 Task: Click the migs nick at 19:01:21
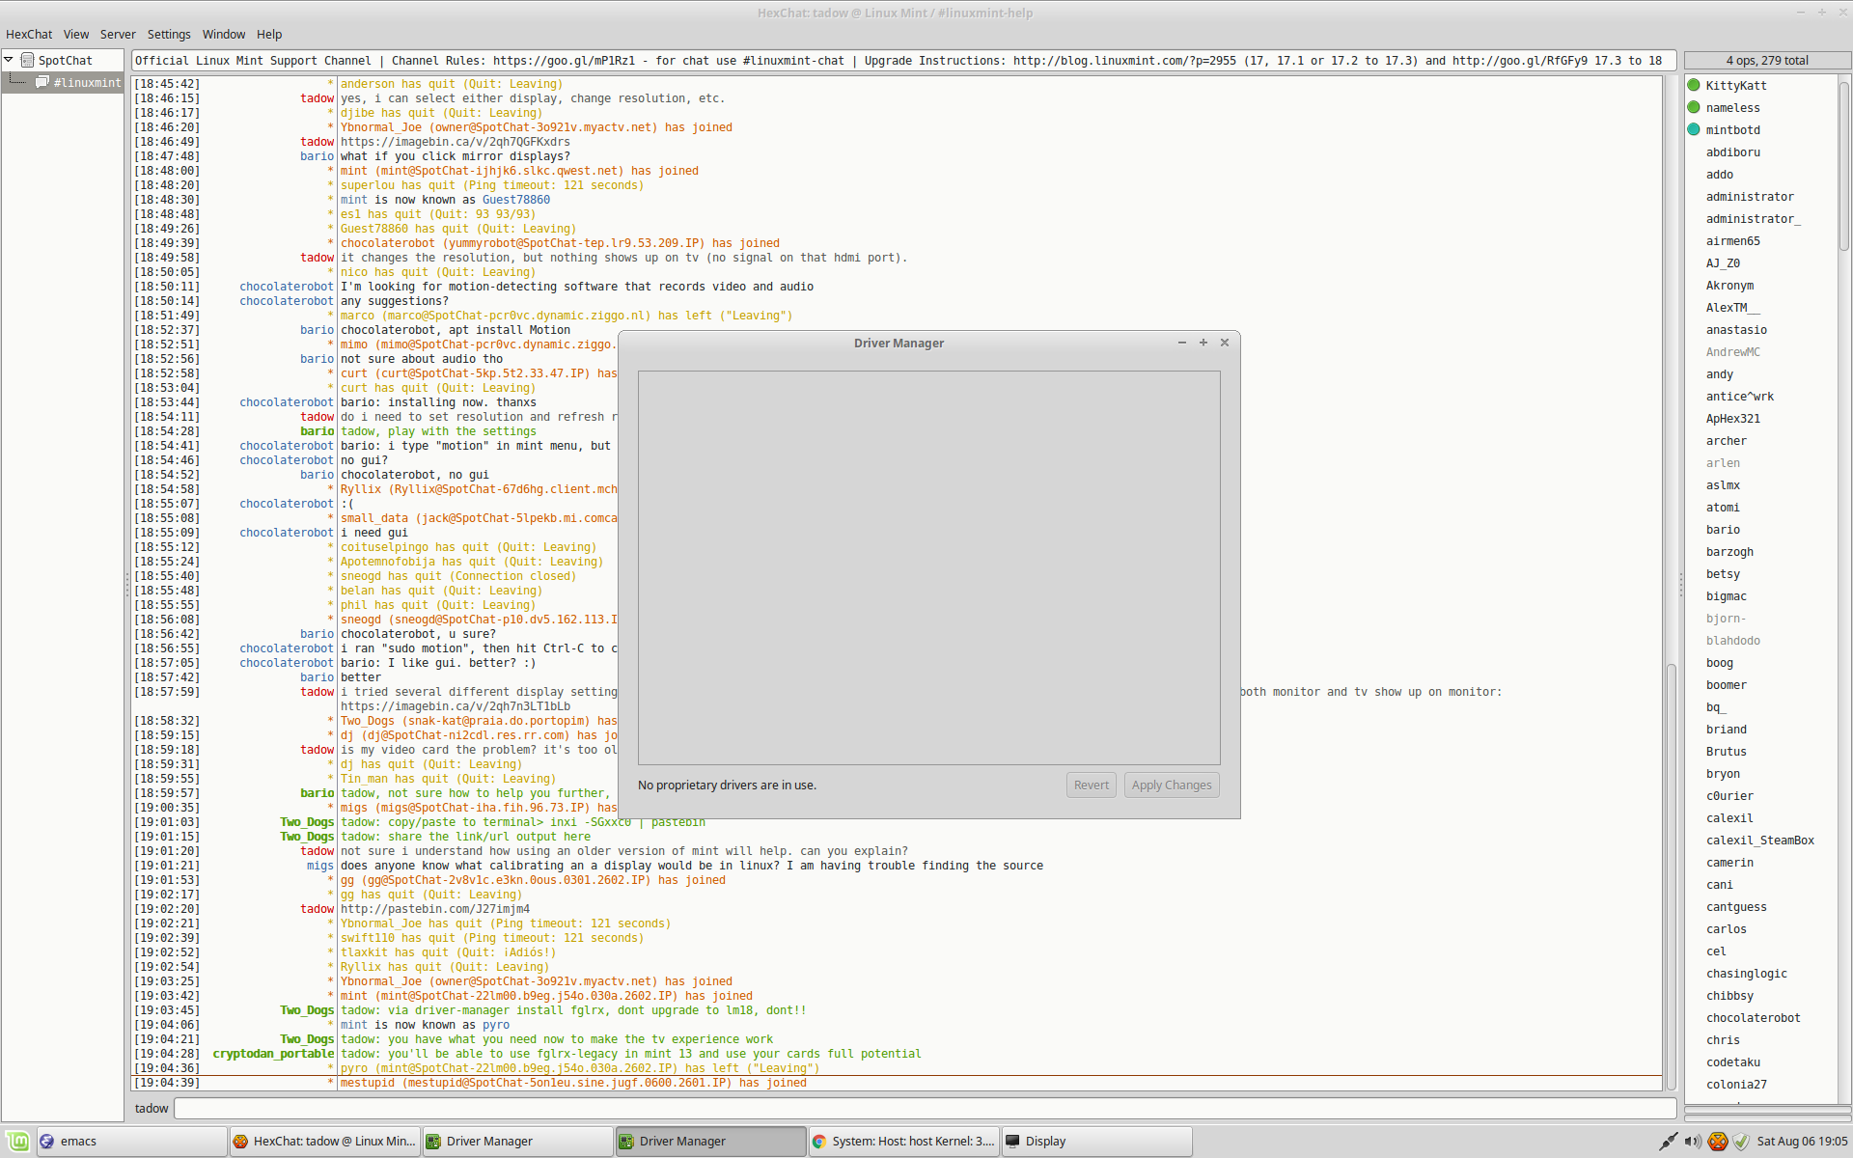(x=320, y=866)
